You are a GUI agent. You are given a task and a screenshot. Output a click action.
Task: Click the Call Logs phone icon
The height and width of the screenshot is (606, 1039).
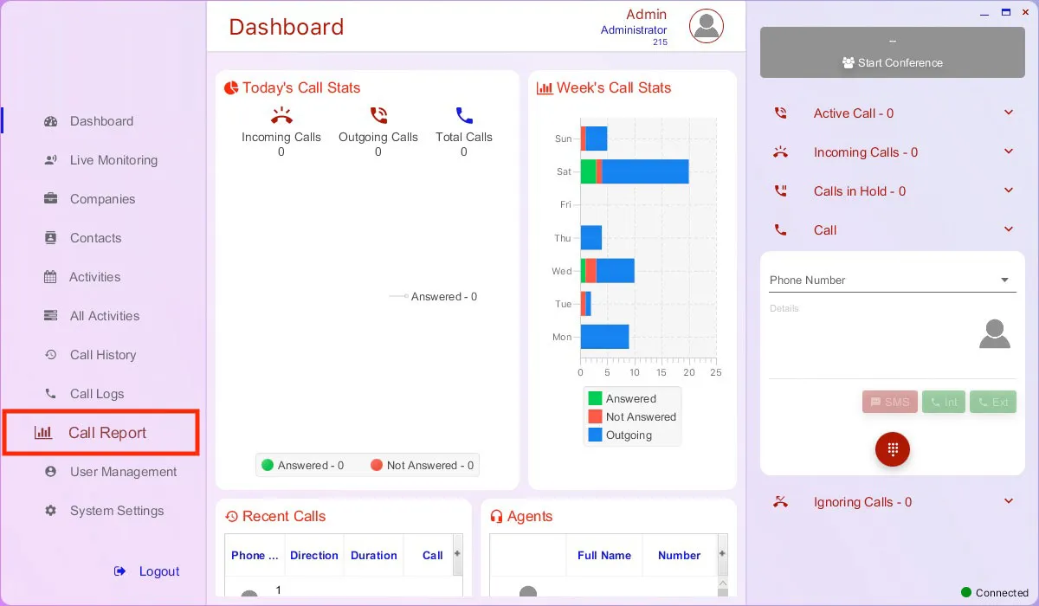click(x=50, y=394)
